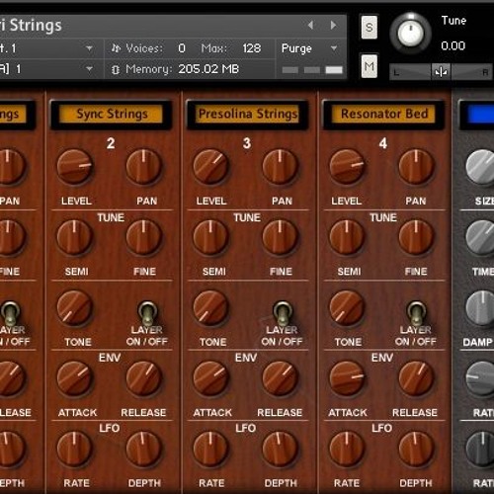Click layer 4 ENV RELEASE knob

416,378
